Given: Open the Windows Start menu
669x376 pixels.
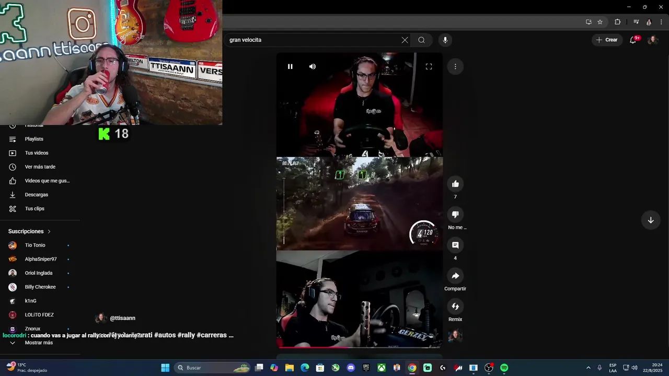Looking at the screenshot, I should 165,368.
